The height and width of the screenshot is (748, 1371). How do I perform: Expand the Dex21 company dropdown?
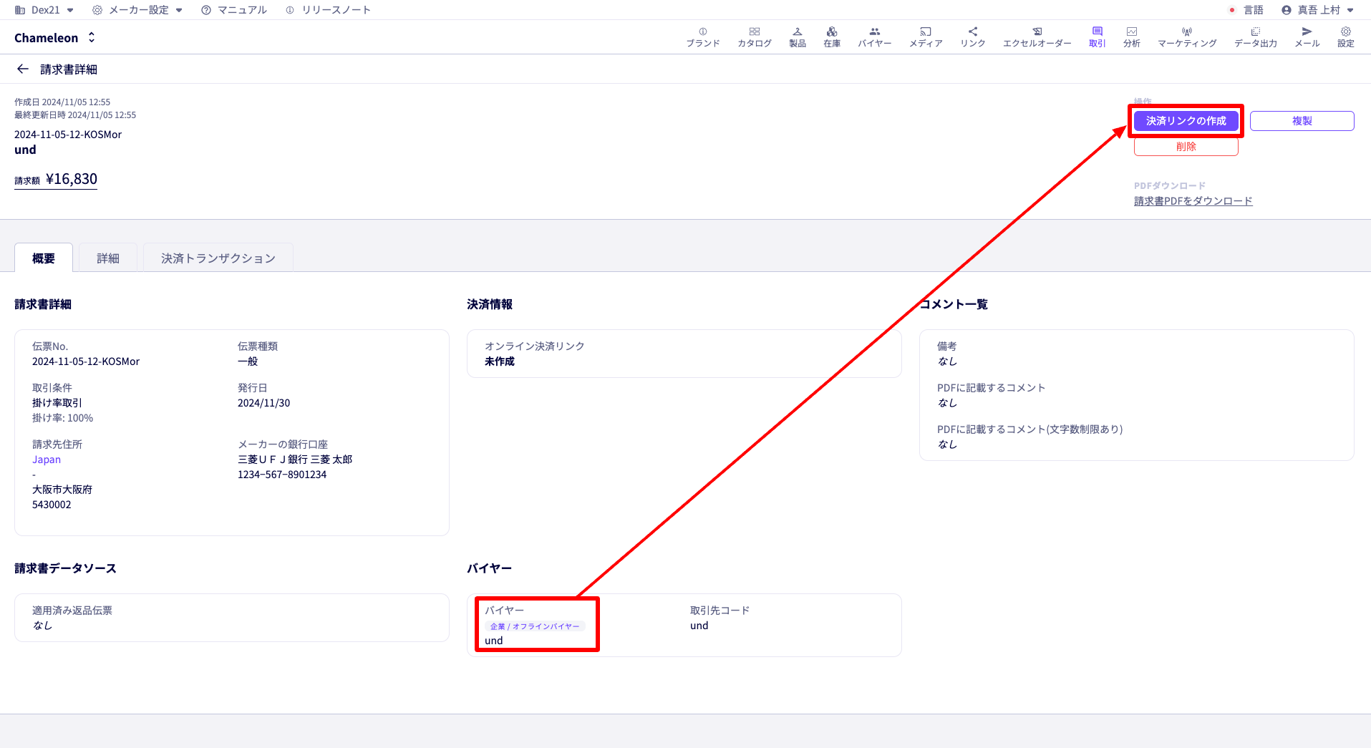coord(44,10)
